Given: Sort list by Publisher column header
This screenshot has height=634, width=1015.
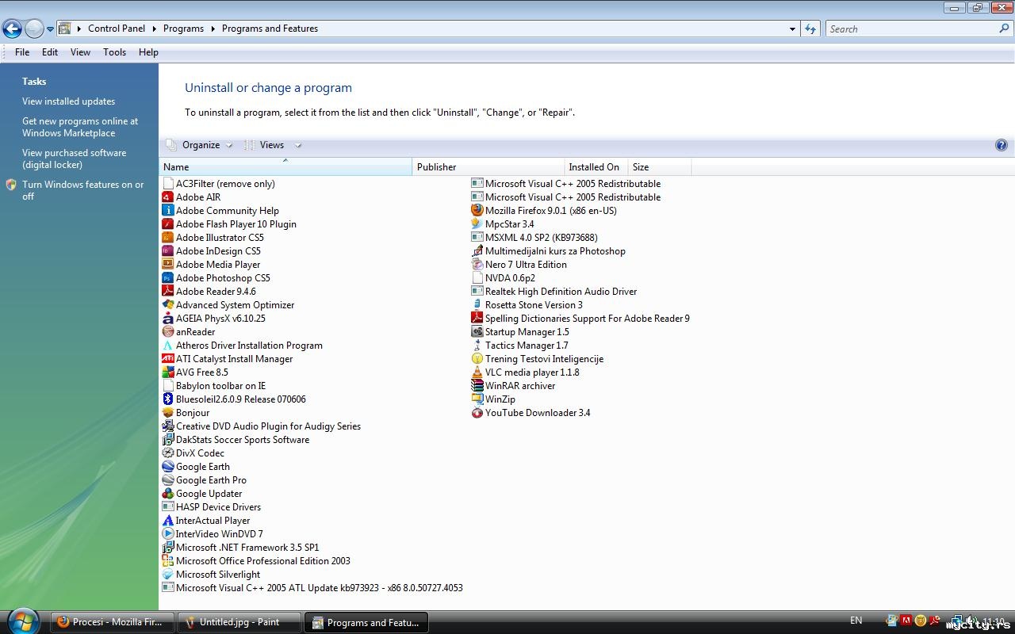Looking at the screenshot, I should 488,167.
